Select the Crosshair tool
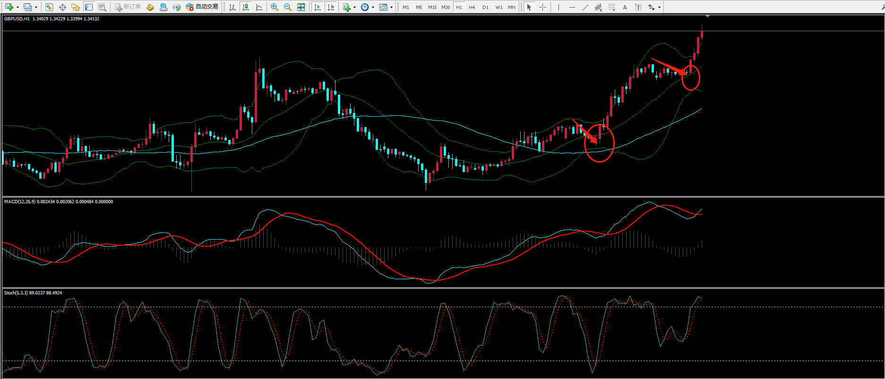885x379 pixels. click(542, 7)
